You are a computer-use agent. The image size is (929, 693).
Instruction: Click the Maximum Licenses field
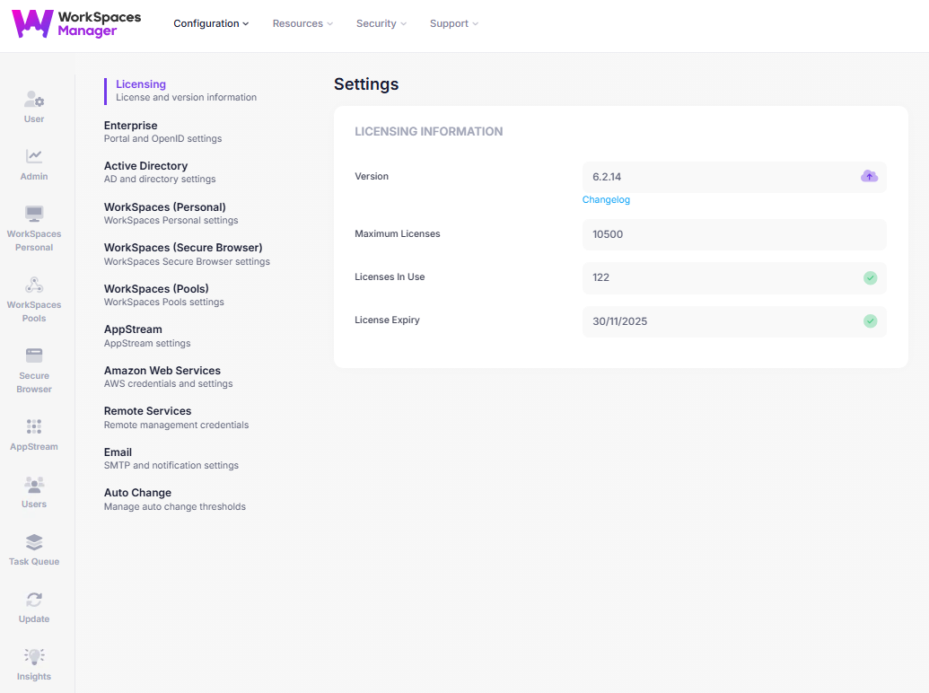point(733,234)
